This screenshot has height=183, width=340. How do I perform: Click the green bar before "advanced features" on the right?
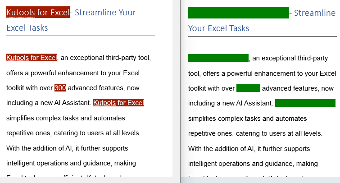(248, 88)
